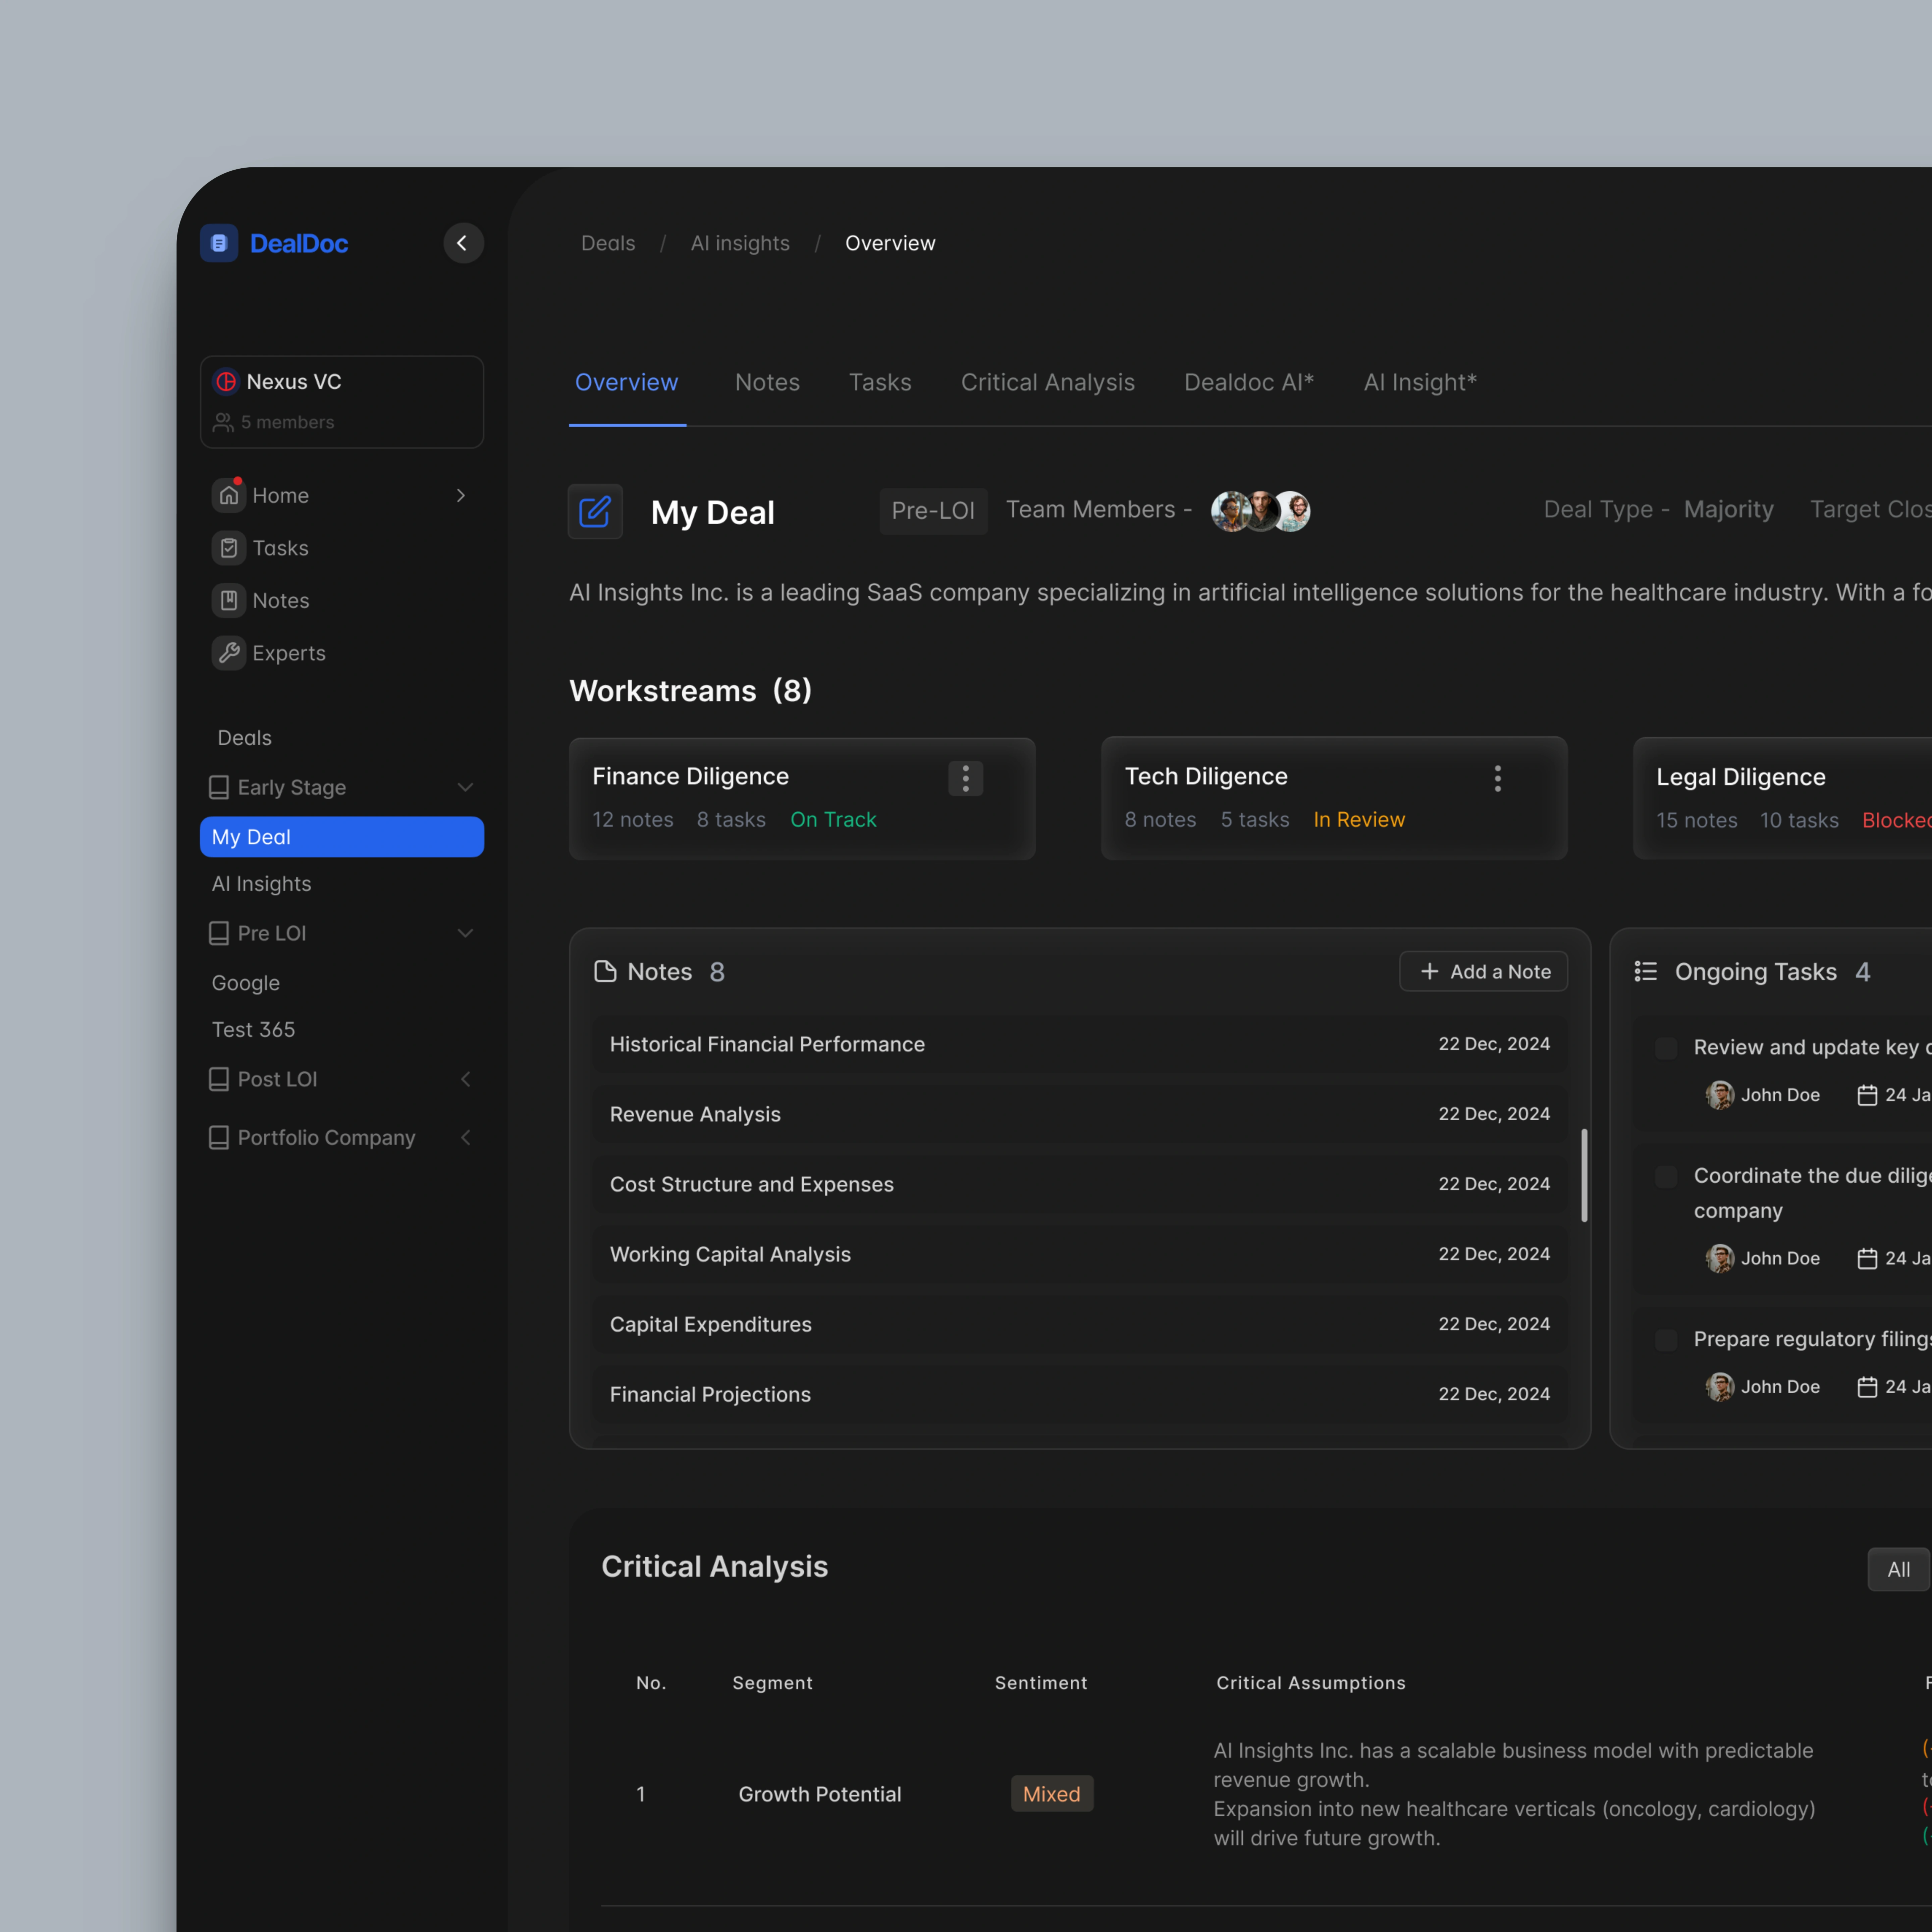The width and height of the screenshot is (1932, 1932).
Task: Click the Add a Note button
Action: (1483, 971)
